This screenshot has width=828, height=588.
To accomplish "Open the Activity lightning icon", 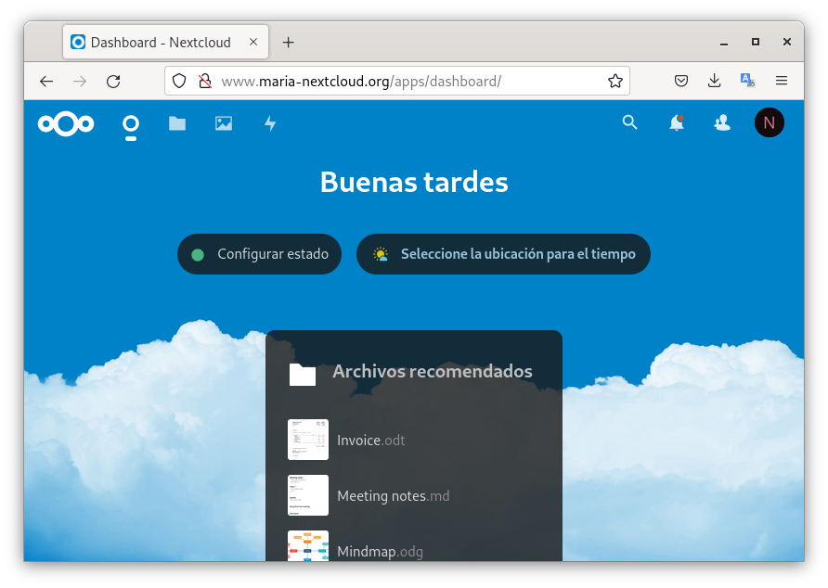I will (x=270, y=123).
